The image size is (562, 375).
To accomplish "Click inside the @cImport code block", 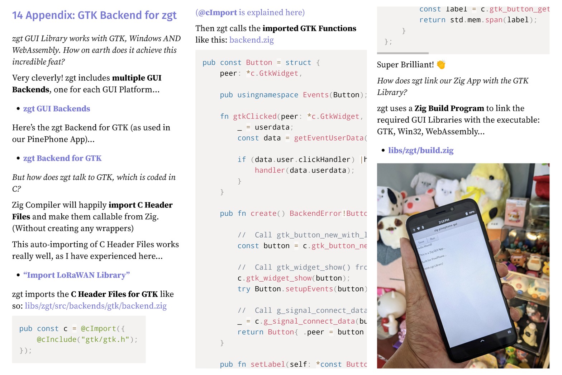I will pos(79,339).
